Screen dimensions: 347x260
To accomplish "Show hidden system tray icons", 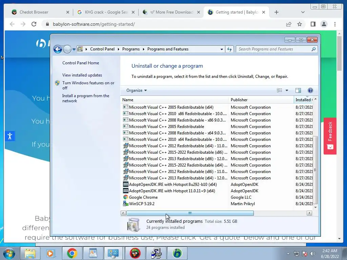I will point(288,254).
